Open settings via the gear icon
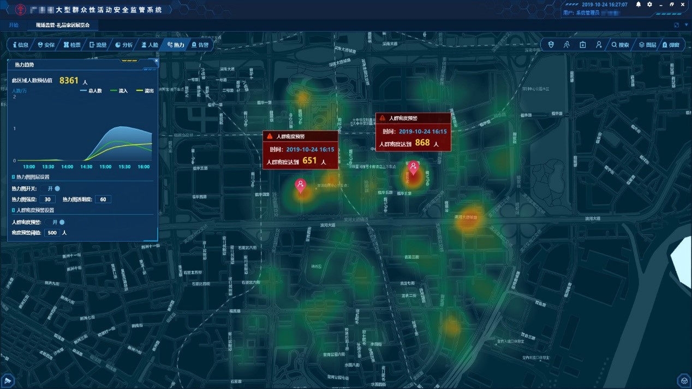Image resolution: width=692 pixels, height=389 pixels. click(649, 4)
